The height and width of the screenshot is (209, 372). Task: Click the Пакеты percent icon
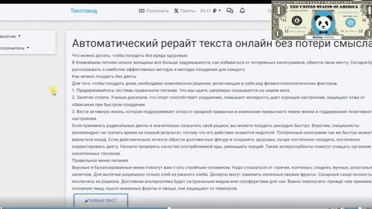coord(176,10)
